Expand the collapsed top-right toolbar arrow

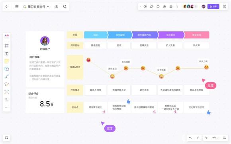[140, 7]
